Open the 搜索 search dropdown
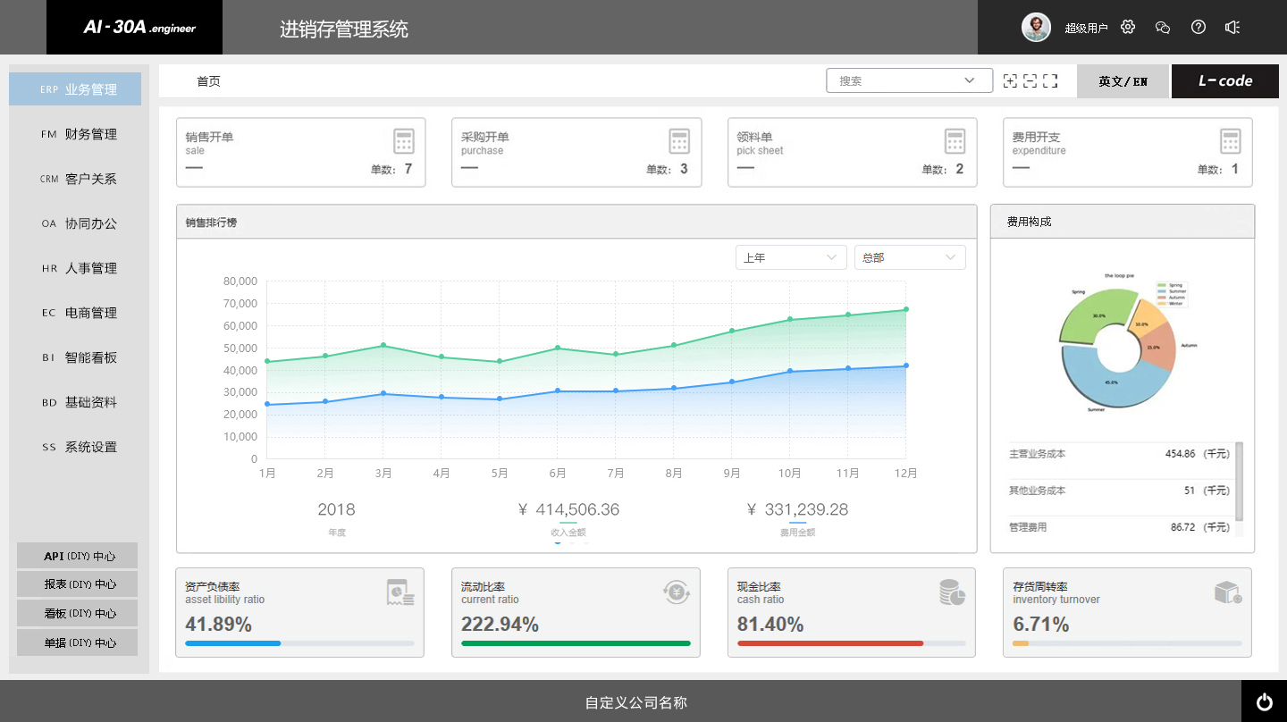 (909, 80)
